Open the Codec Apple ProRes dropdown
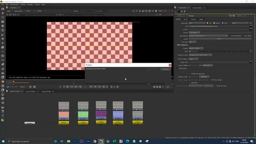 click(196, 48)
